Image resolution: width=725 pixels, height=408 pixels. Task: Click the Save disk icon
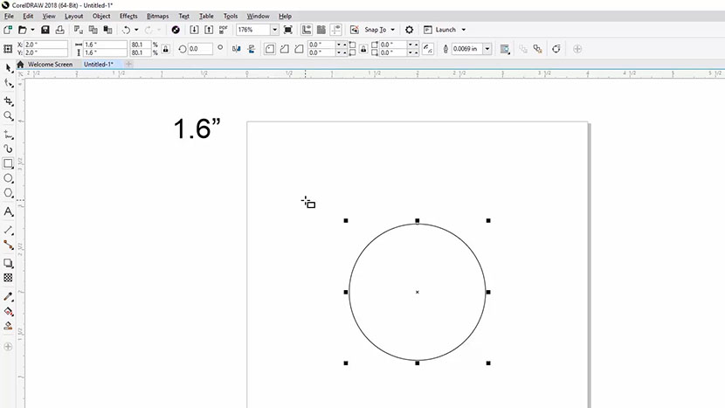(47, 30)
